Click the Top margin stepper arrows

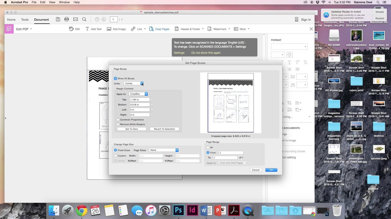tap(152, 99)
